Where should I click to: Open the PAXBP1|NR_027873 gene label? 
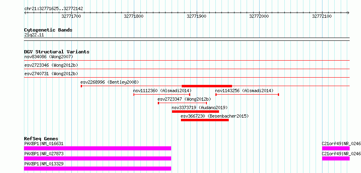click(44, 154)
